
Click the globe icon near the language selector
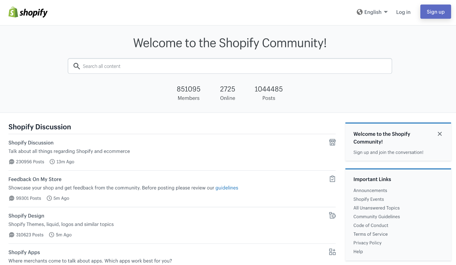click(x=359, y=12)
